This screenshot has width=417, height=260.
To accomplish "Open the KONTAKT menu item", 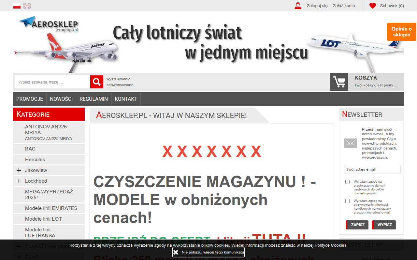I will pyautogui.click(x=126, y=99).
